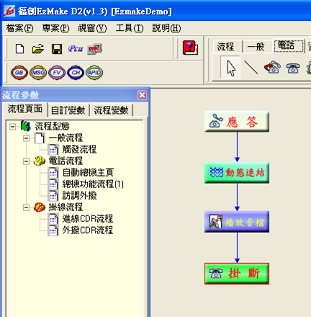Click the FV oval button
Viewport: 311px width, 317px height.
coord(57,73)
